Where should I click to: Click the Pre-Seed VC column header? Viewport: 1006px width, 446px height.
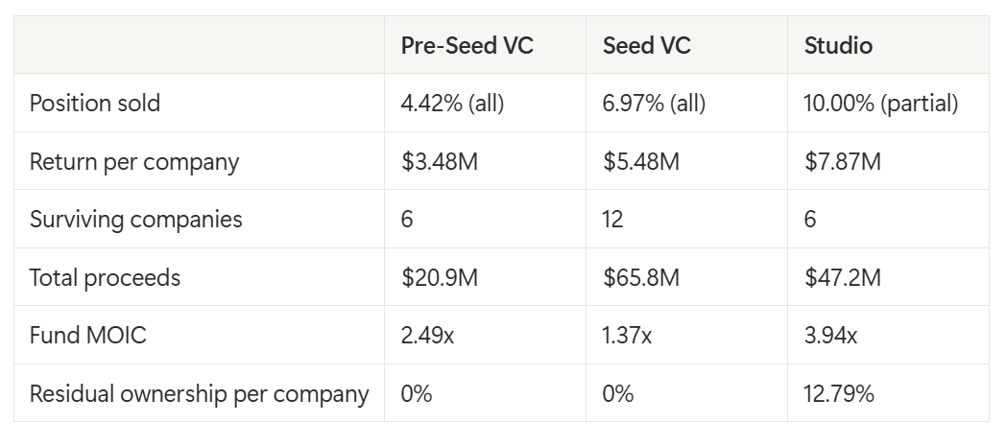[467, 45]
